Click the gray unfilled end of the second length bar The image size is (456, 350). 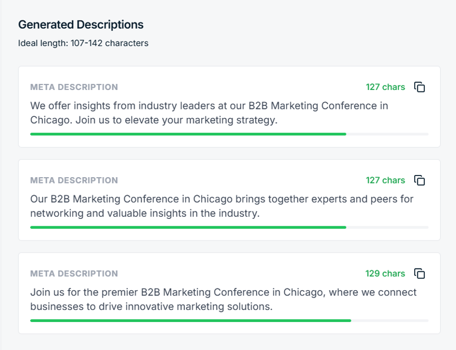coord(387,227)
